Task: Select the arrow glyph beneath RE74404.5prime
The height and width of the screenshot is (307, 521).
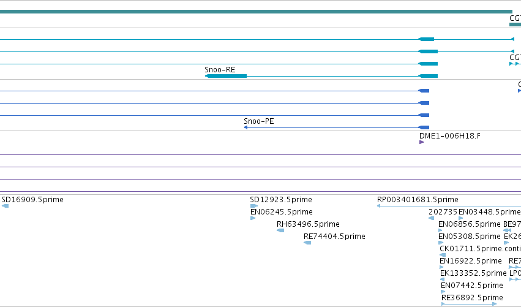Action: (307, 243)
